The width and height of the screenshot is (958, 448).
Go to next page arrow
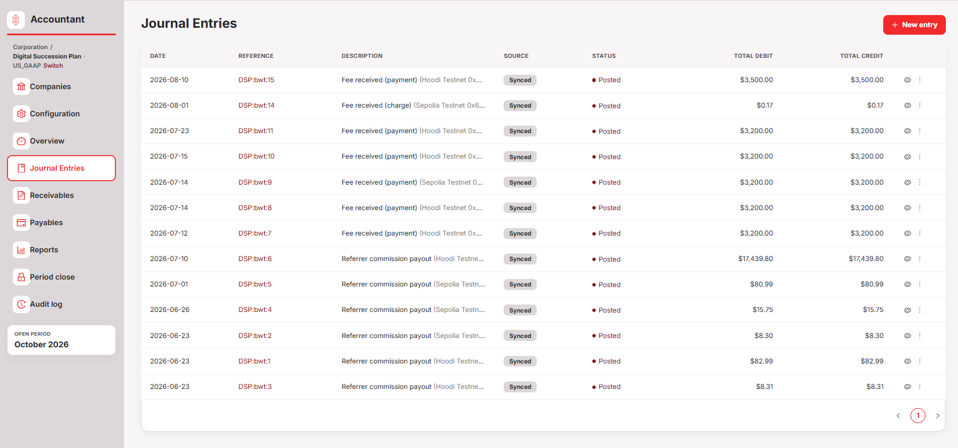pos(938,416)
